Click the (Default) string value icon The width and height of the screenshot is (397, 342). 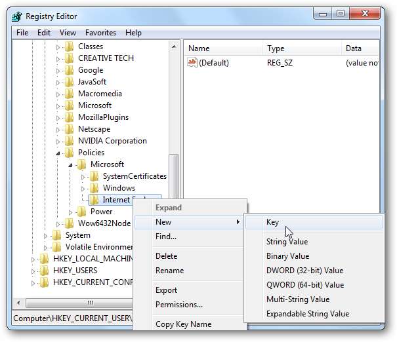coord(192,63)
